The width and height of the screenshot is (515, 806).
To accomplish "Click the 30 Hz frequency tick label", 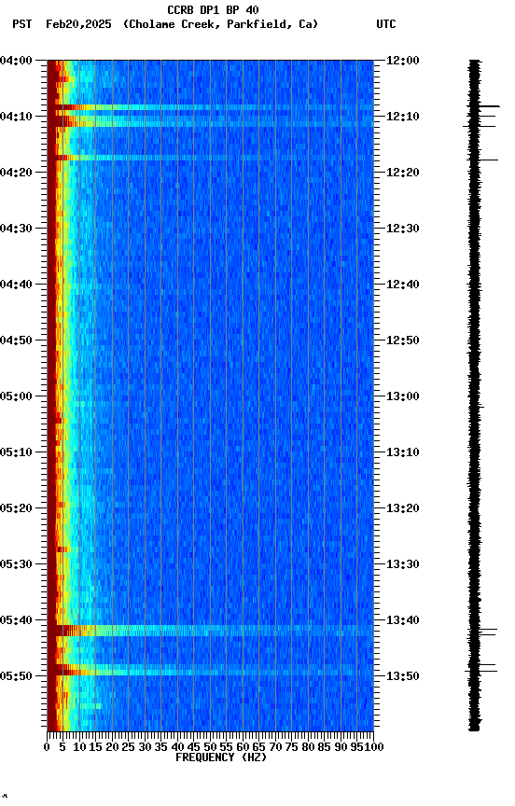I will coord(145,747).
